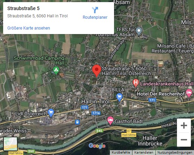The height and width of the screenshot is (155, 194).
Task: Select the BILLA shopping cart marker
Action: [119, 97]
